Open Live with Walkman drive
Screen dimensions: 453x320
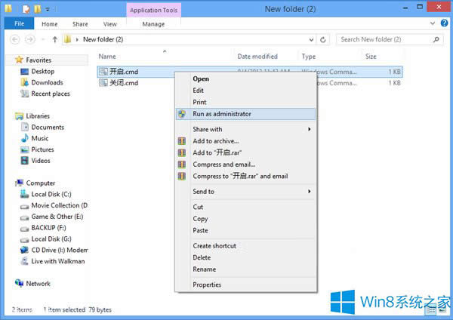pos(60,260)
